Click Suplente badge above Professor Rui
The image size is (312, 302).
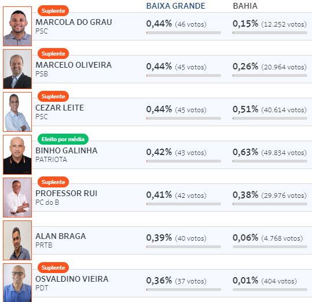tap(53, 182)
